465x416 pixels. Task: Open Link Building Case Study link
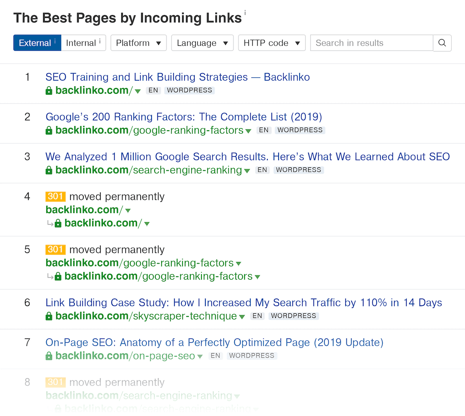pos(244,303)
